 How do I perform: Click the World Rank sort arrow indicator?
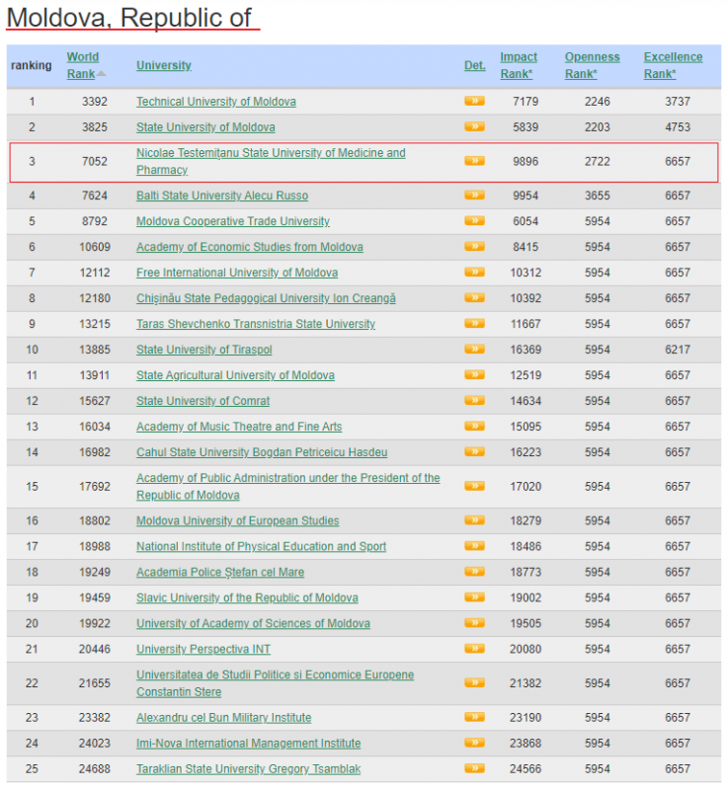[102, 74]
